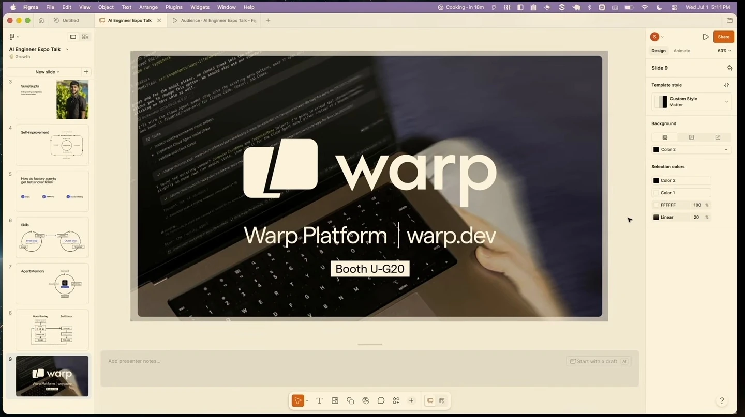Open template style settings sliders icon
The height and width of the screenshot is (417, 745).
tap(726, 85)
